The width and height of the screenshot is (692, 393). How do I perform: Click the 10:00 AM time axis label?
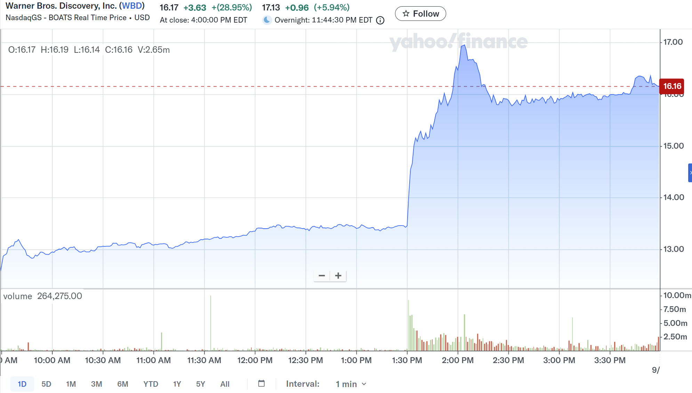52,360
